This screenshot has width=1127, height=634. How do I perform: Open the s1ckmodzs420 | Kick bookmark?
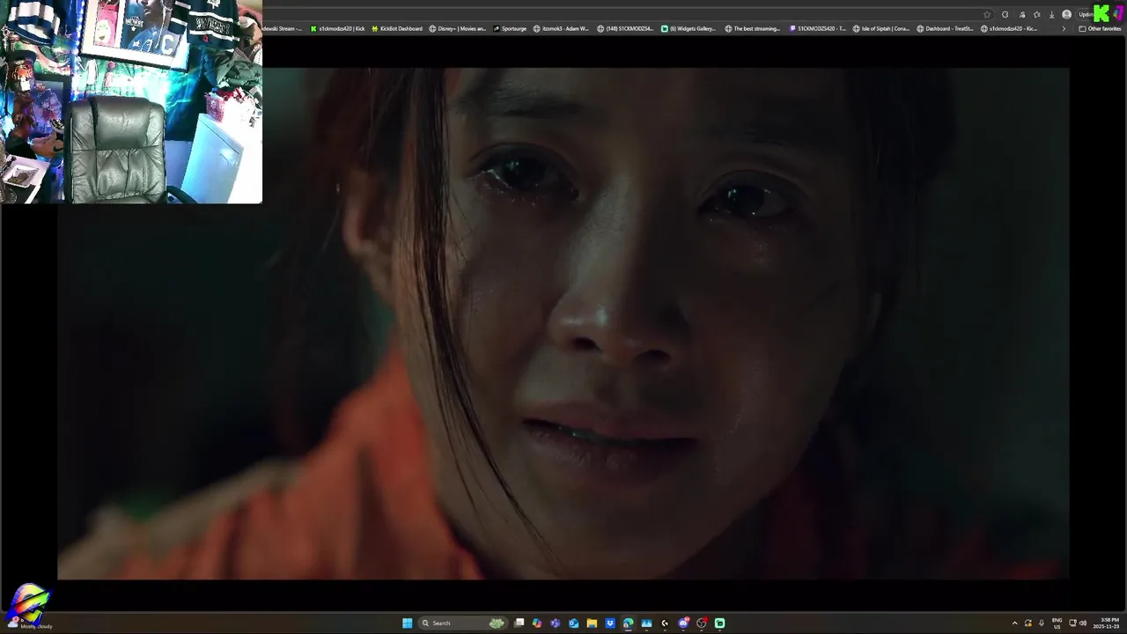(337, 28)
